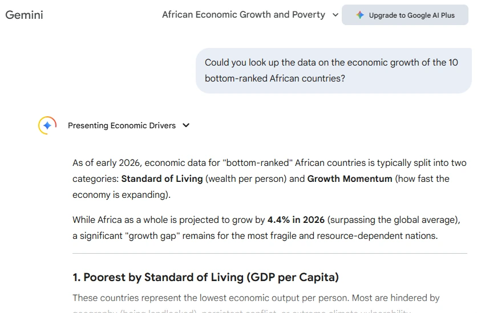The image size is (477, 313).
Task: Click the Gemini logo text
Action: pos(24,15)
